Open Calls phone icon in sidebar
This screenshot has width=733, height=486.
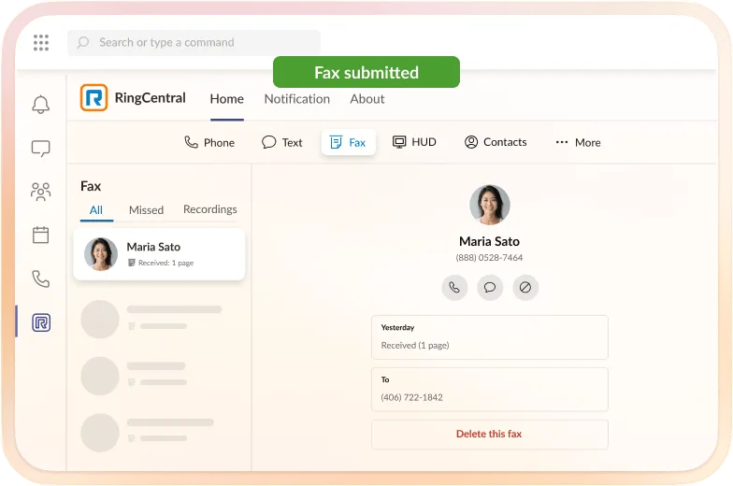(41, 279)
